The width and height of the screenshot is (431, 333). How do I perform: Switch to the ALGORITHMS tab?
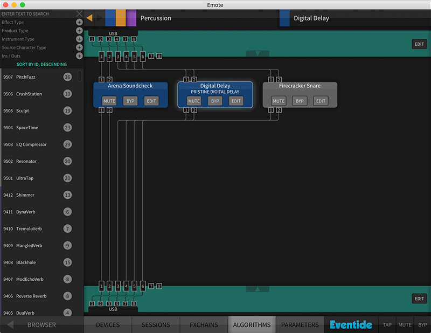pyautogui.click(x=252, y=325)
